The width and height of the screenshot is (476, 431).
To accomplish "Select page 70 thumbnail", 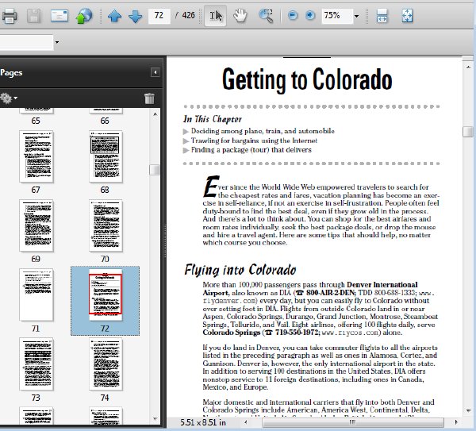I will point(106,225).
